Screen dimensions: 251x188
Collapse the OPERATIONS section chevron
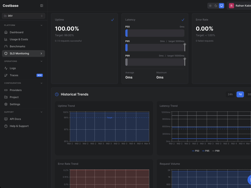click(41, 61)
